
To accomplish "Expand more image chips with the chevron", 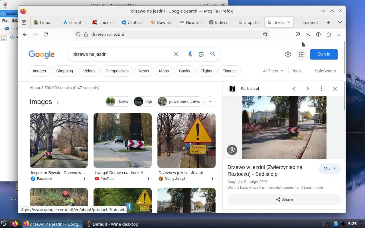I will (210, 101).
